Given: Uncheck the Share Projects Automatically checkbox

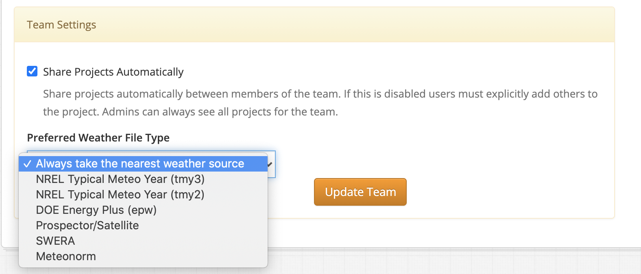Looking at the screenshot, I should pyautogui.click(x=32, y=72).
